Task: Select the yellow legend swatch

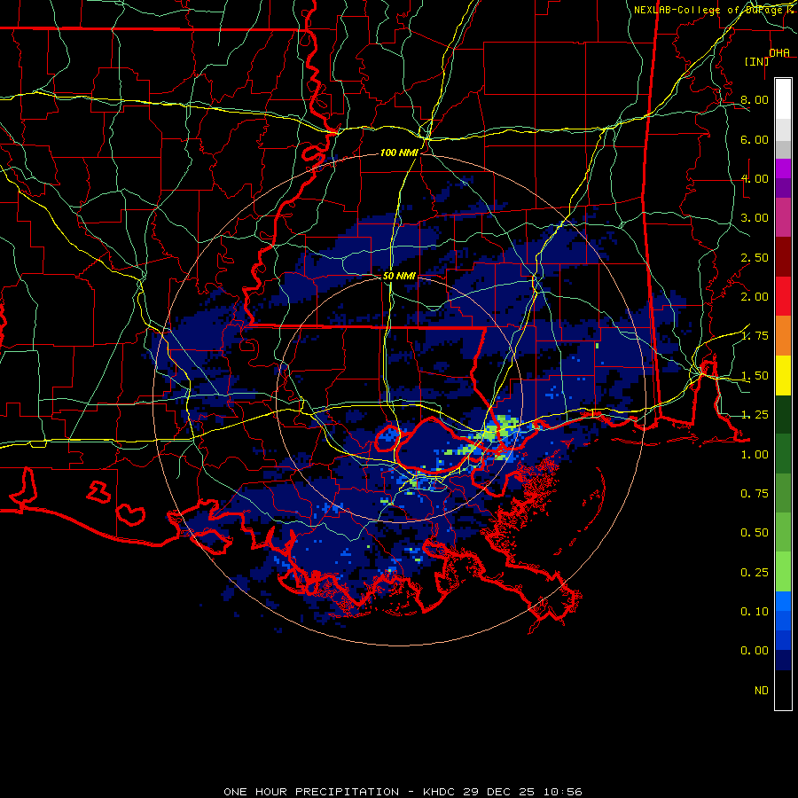Action: 783,375
